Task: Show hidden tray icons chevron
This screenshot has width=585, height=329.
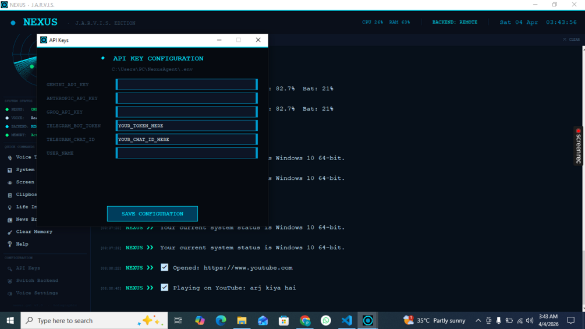Action: click(478, 320)
